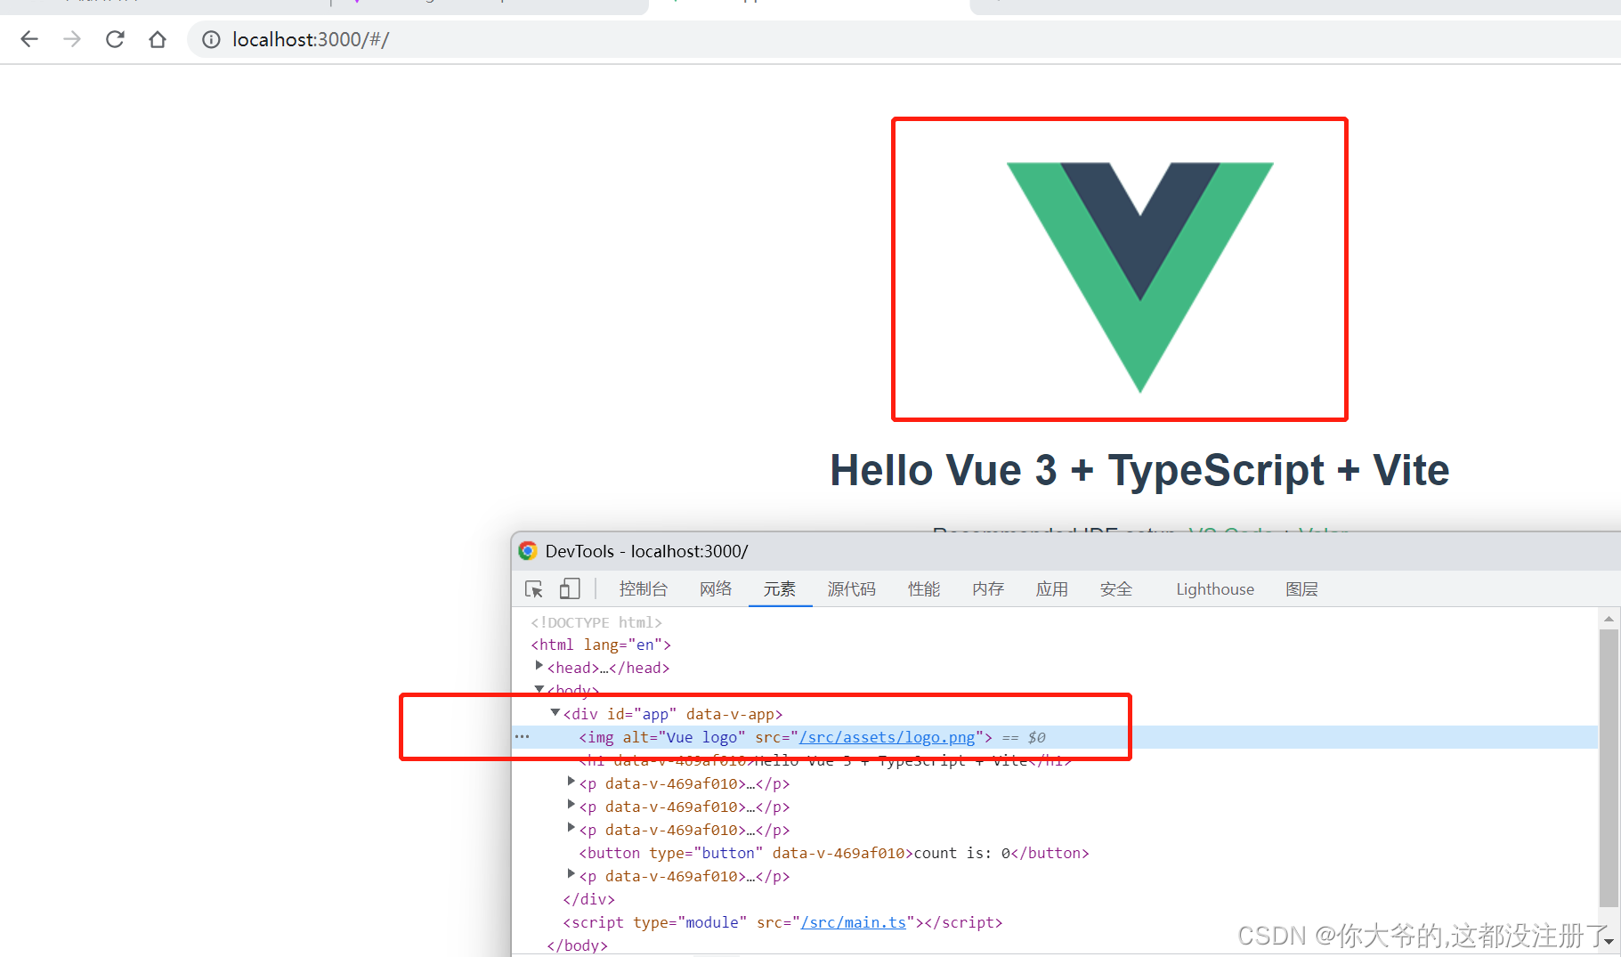The image size is (1621, 957).
Task: Open the 网络 tab
Action: 716,589
